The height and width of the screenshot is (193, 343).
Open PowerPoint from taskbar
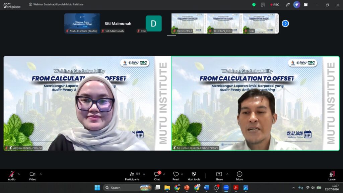(x=187, y=188)
